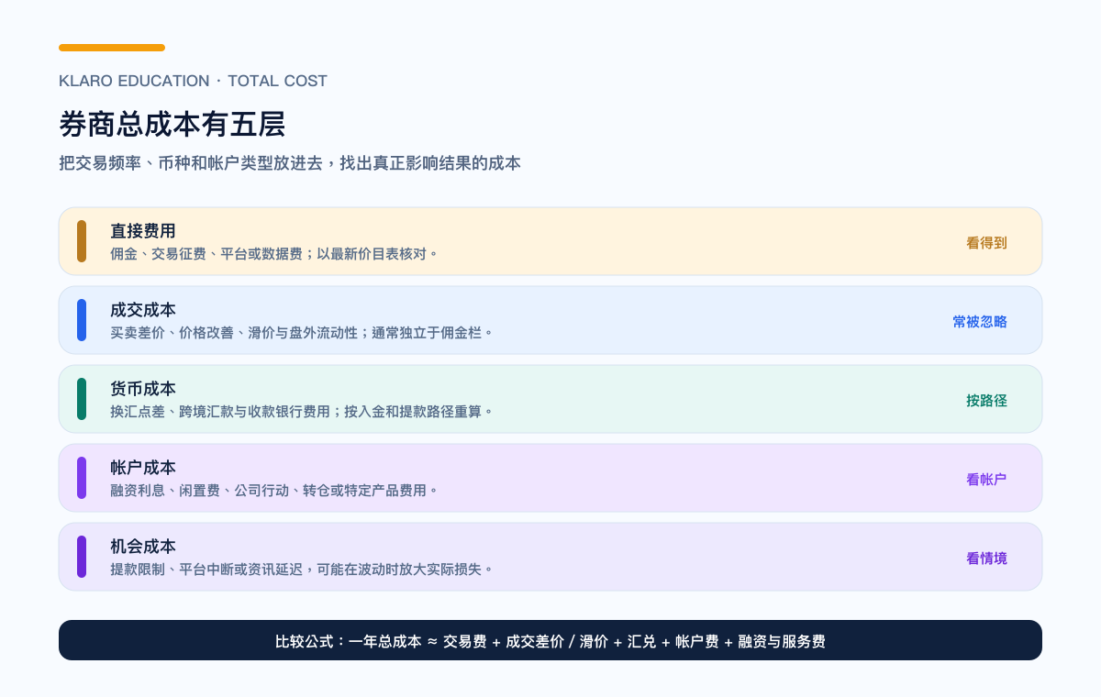Image resolution: width=1101 pixels, height=697 pixels.
Task: Click the 按路径 tag
Action: 986,401
